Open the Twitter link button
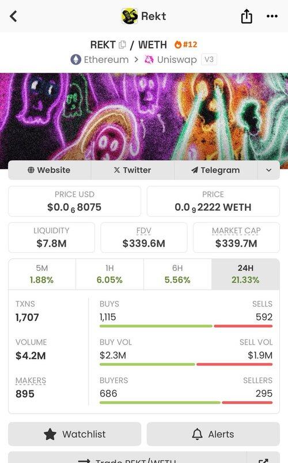The height and width of the screenshot is (463, 288). coord(132,170)
